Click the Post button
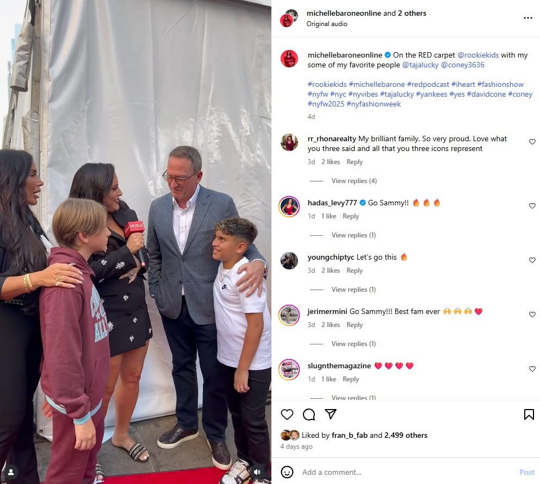Image resolution: width=540 pixels, height=484 pixels. [526, 472]
